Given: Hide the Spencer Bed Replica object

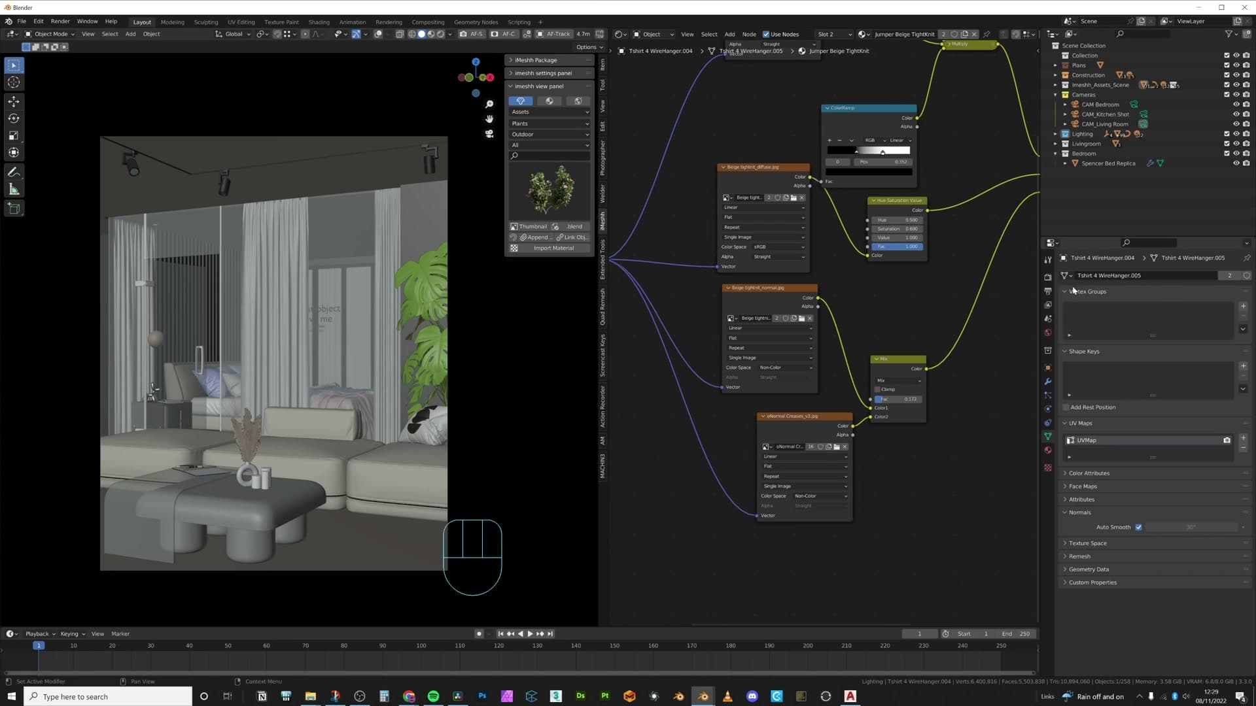Looking at the screenshot, I should pyautogui.click(x=1236, y=163).
